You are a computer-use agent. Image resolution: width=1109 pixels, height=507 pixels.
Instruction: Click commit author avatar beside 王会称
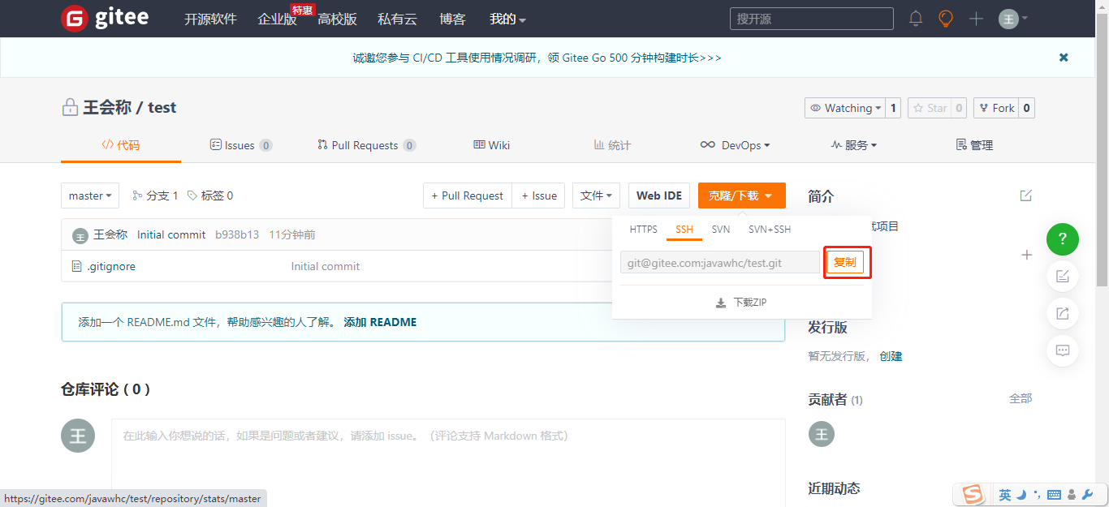(80, 235)
